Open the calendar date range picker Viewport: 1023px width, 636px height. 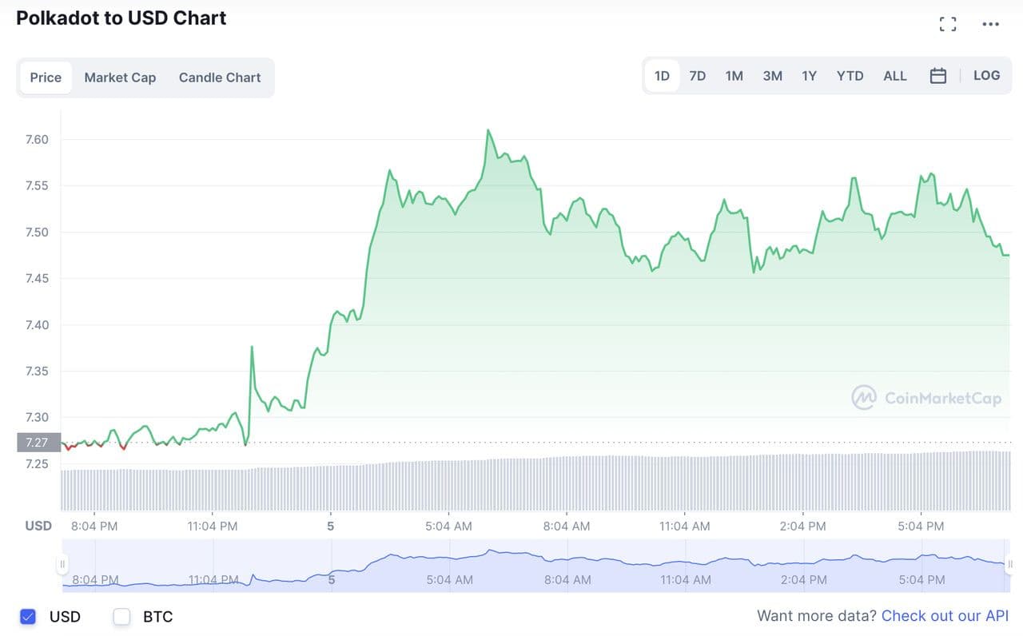pyautogui.click(x=938, y=76)
